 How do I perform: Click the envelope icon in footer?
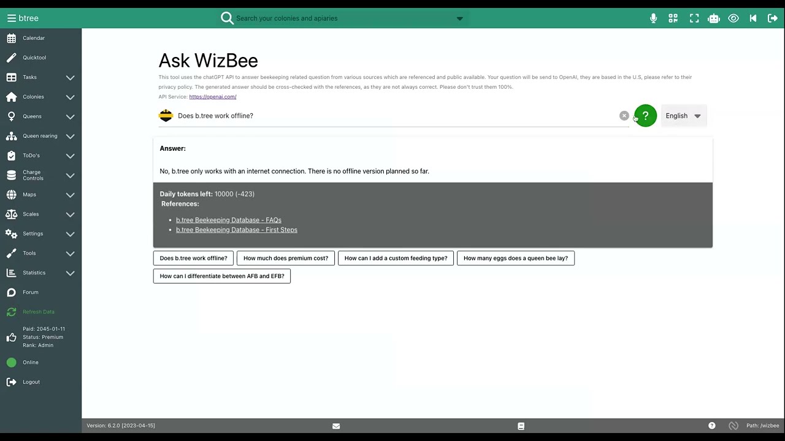point(336,426)
